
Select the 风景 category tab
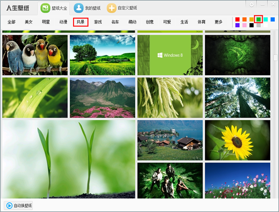(x=80, y=22)
